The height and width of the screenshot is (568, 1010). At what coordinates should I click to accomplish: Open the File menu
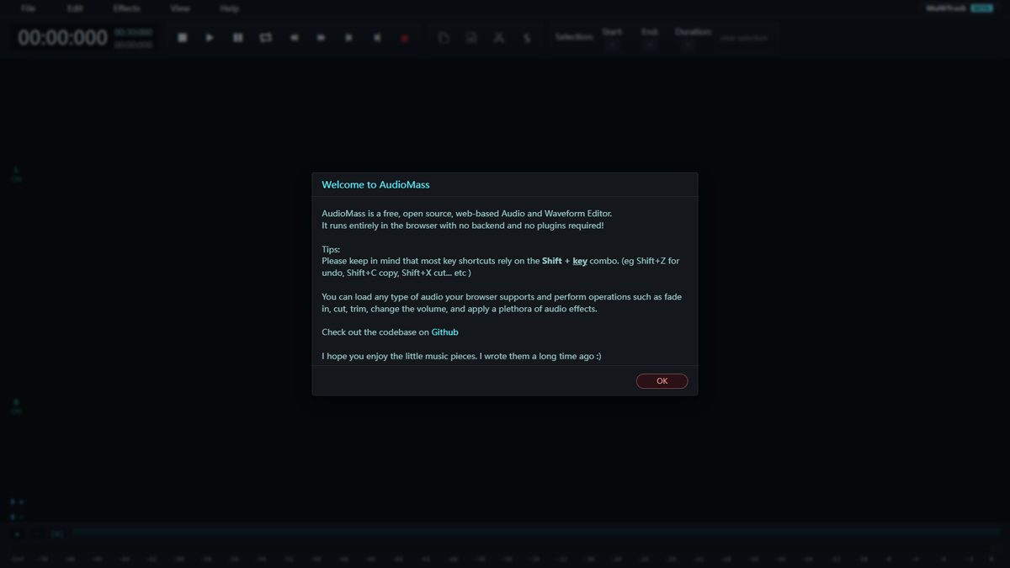point(28,8)
